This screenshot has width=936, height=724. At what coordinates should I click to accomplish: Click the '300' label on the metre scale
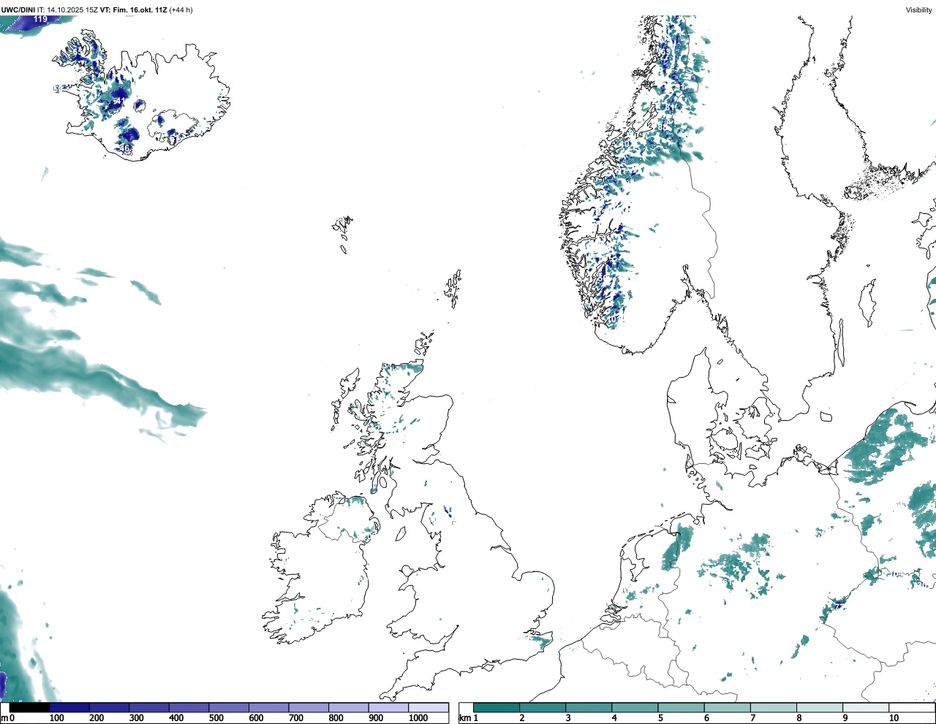coord(136,718)
